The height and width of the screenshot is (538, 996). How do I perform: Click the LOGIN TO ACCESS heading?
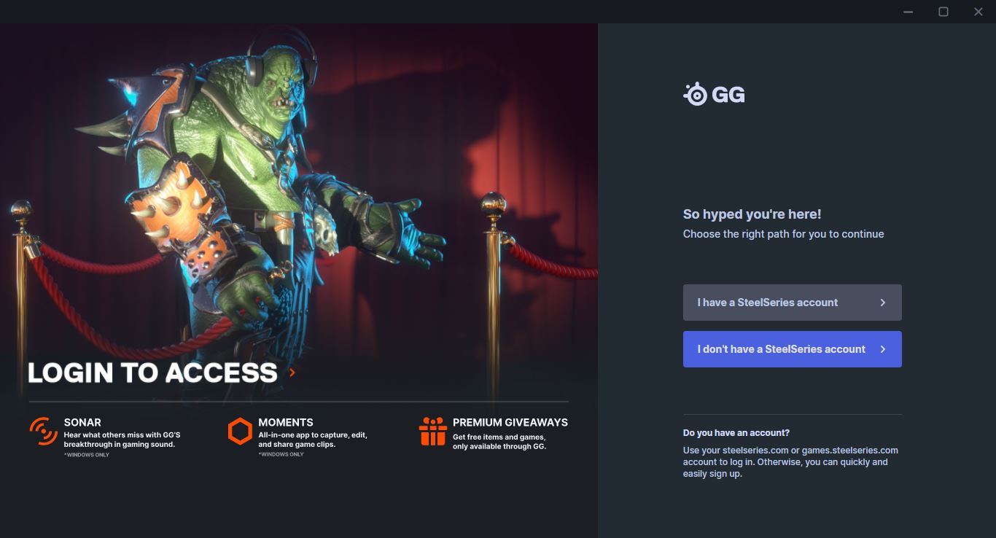(x=152, y=373)
